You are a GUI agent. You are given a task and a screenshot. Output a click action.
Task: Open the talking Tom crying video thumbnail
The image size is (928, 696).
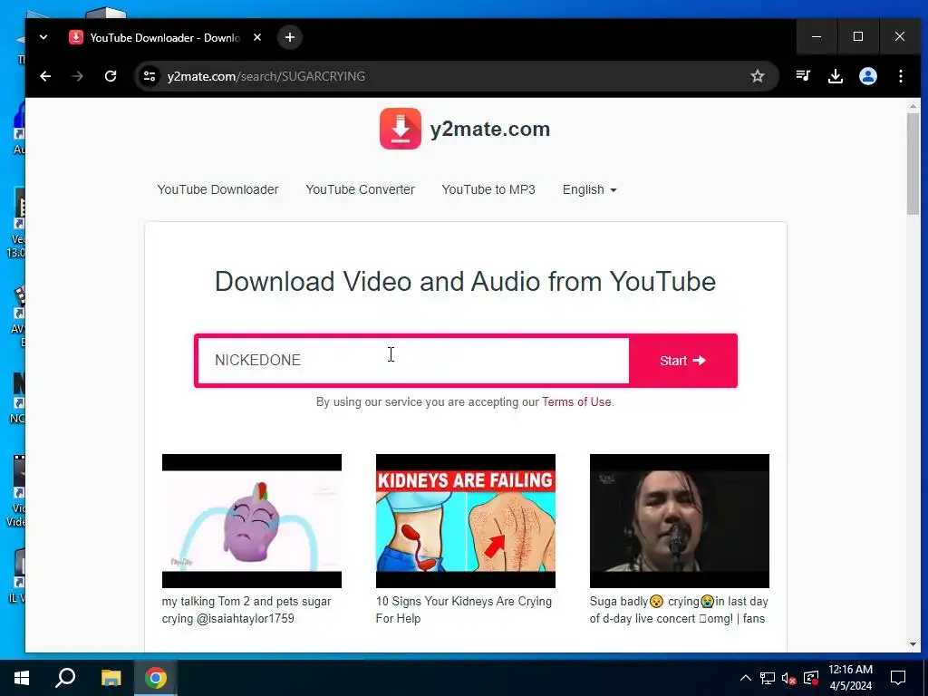point(252,521)
